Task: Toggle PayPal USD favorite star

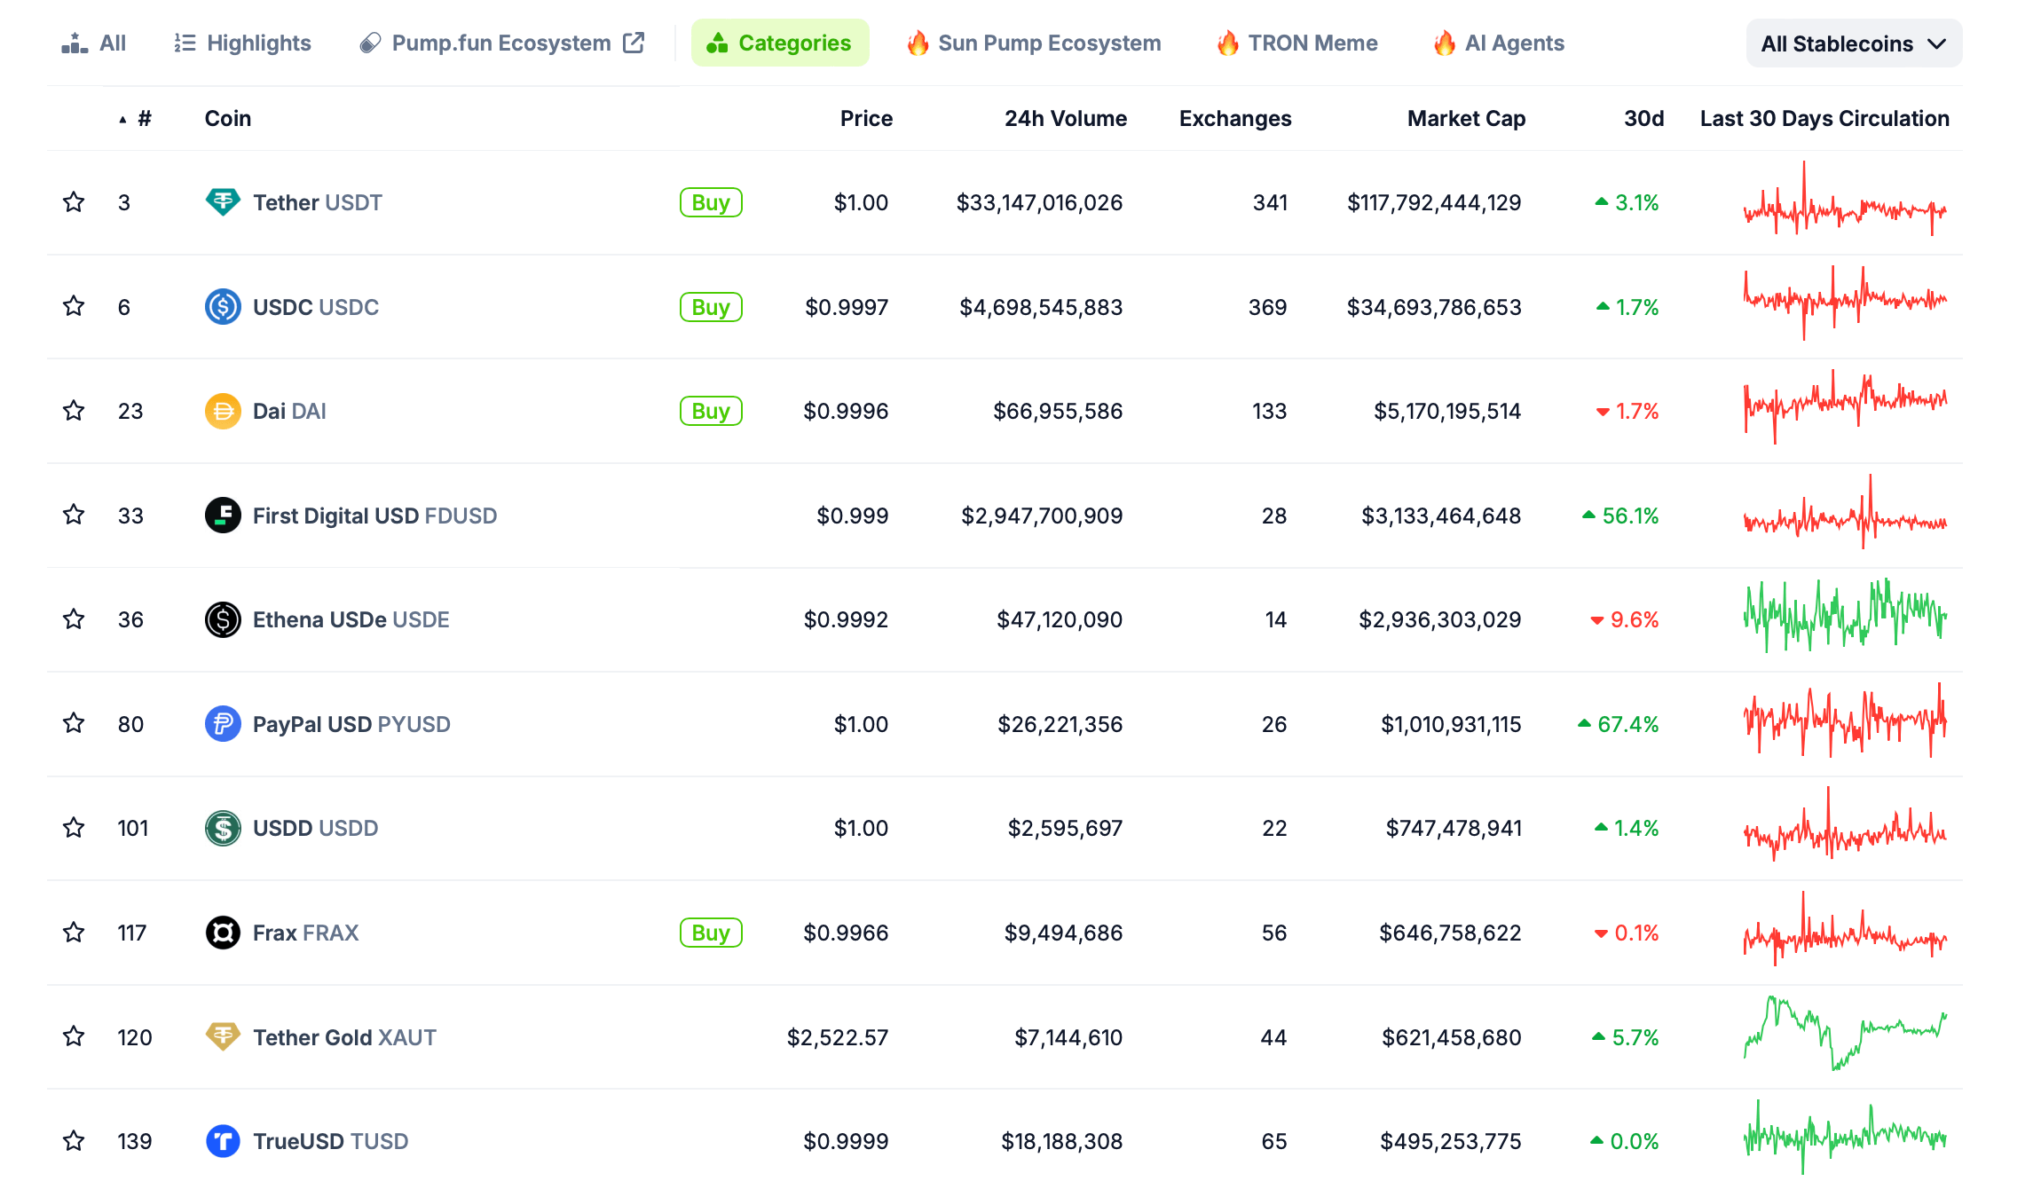Action: (74, 724)
